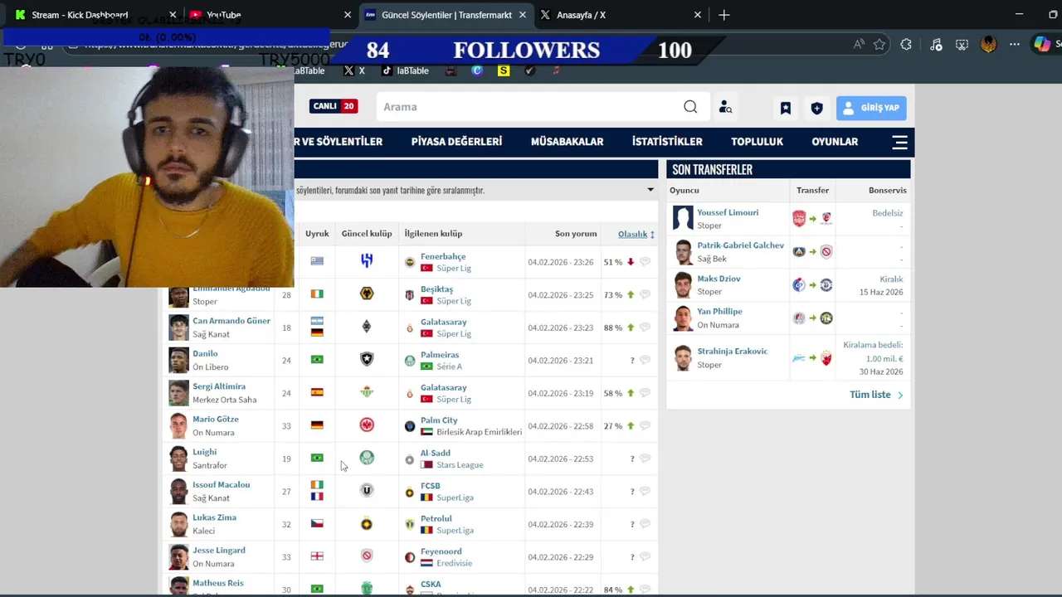Close the Anasayfa / X tab
This screenshot has height=597, width=1062.
698,15
